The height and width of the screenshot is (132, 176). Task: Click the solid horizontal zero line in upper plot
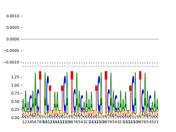[91, 39]
